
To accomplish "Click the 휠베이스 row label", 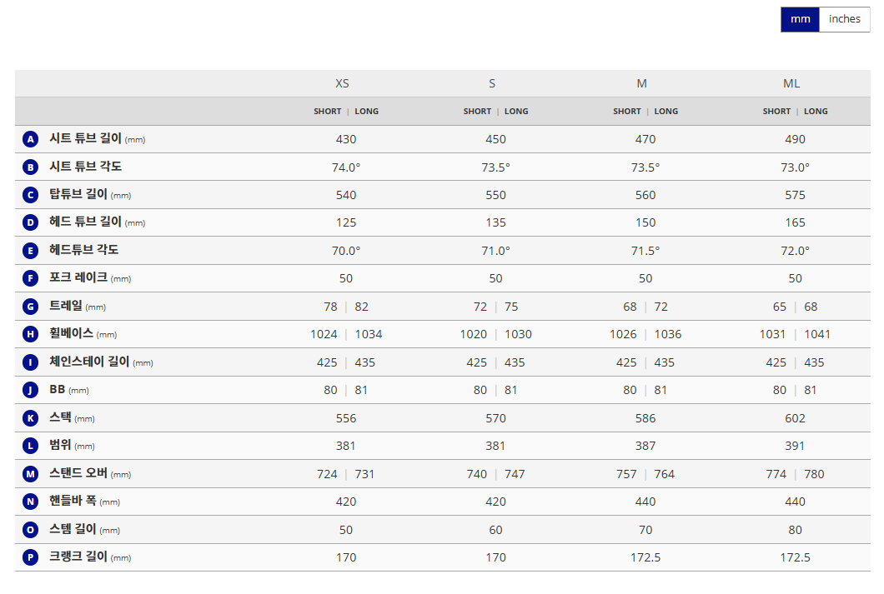I will (x=72, y=334).
